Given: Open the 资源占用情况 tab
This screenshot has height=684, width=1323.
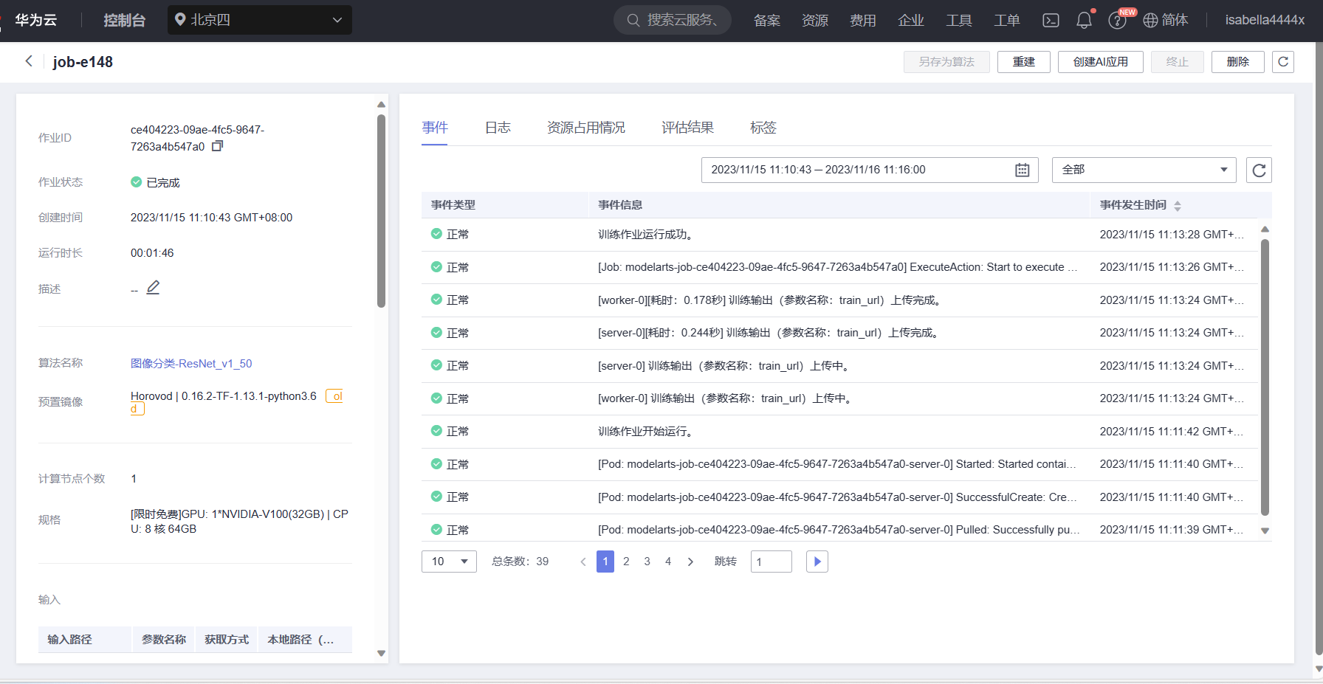Looking at the screenshot, I should point(586,128).
